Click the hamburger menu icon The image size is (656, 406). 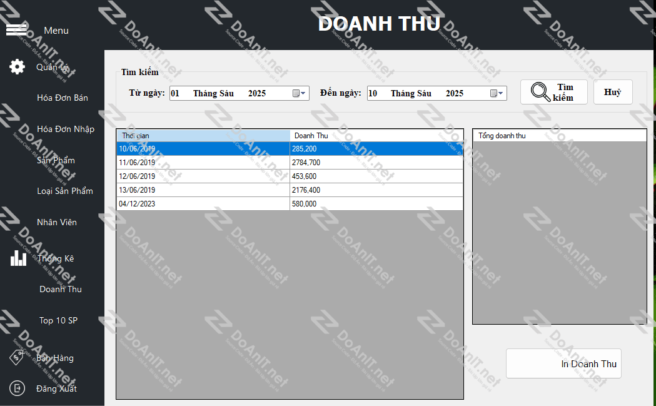pos(16,29)
